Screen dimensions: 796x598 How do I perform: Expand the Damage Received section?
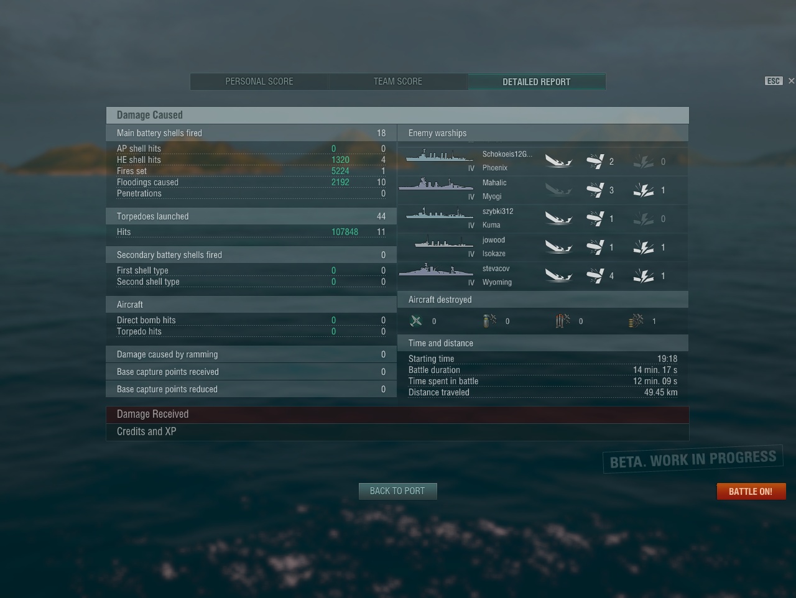point(397,415)
